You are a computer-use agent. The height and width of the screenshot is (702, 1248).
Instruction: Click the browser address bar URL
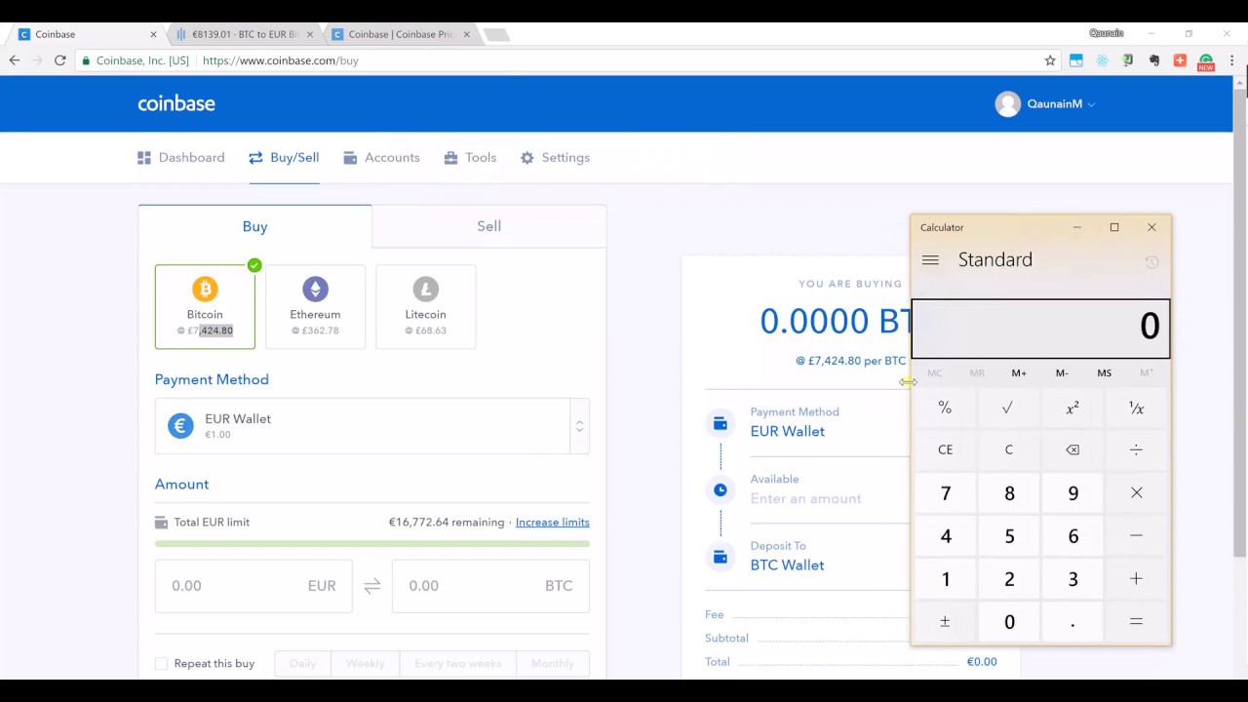[281, 60]
